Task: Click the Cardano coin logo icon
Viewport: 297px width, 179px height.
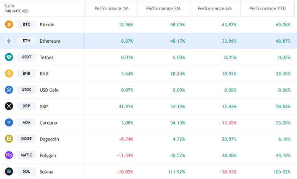Action: point(9,123)
